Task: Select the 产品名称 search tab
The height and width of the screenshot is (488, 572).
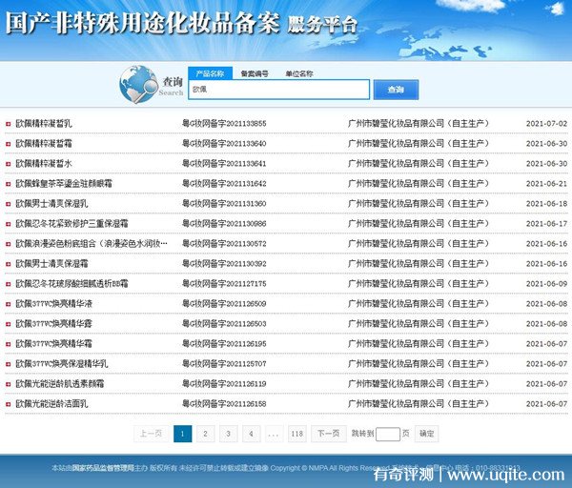Action: pyautogui.click(x=209, y=73)
